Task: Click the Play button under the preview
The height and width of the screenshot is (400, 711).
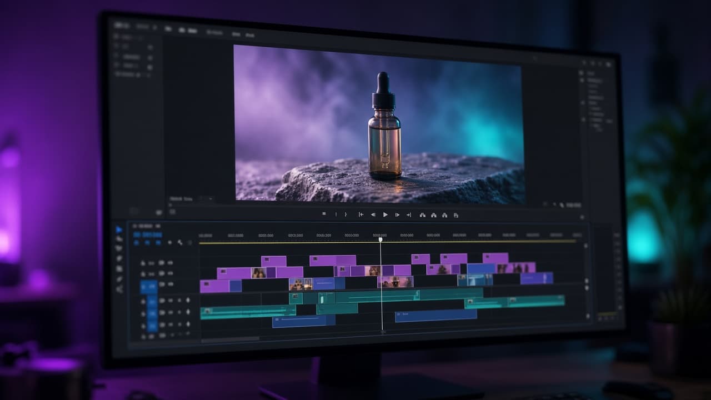Action: (385, 214)
